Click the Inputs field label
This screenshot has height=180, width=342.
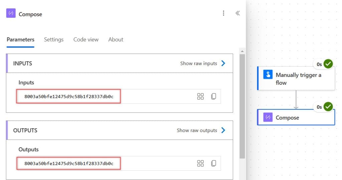[x=26, y=82]
